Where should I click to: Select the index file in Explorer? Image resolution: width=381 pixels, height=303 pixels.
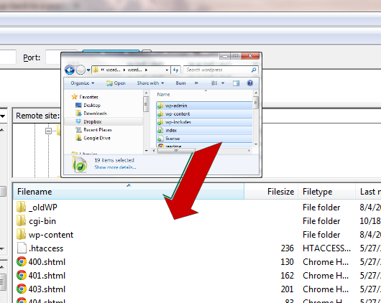tap(204, 131)
